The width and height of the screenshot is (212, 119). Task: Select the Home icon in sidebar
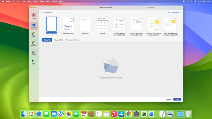[34, 25]
